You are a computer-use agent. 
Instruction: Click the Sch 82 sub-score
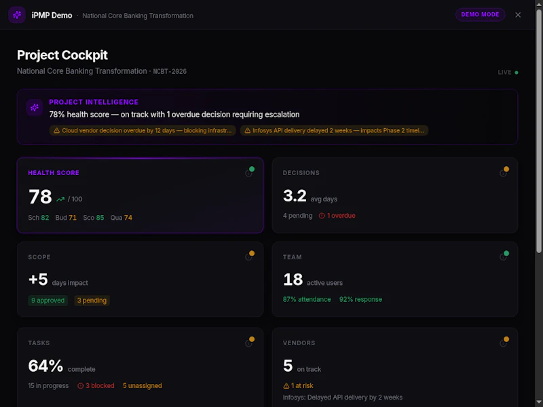click(39, 218)
